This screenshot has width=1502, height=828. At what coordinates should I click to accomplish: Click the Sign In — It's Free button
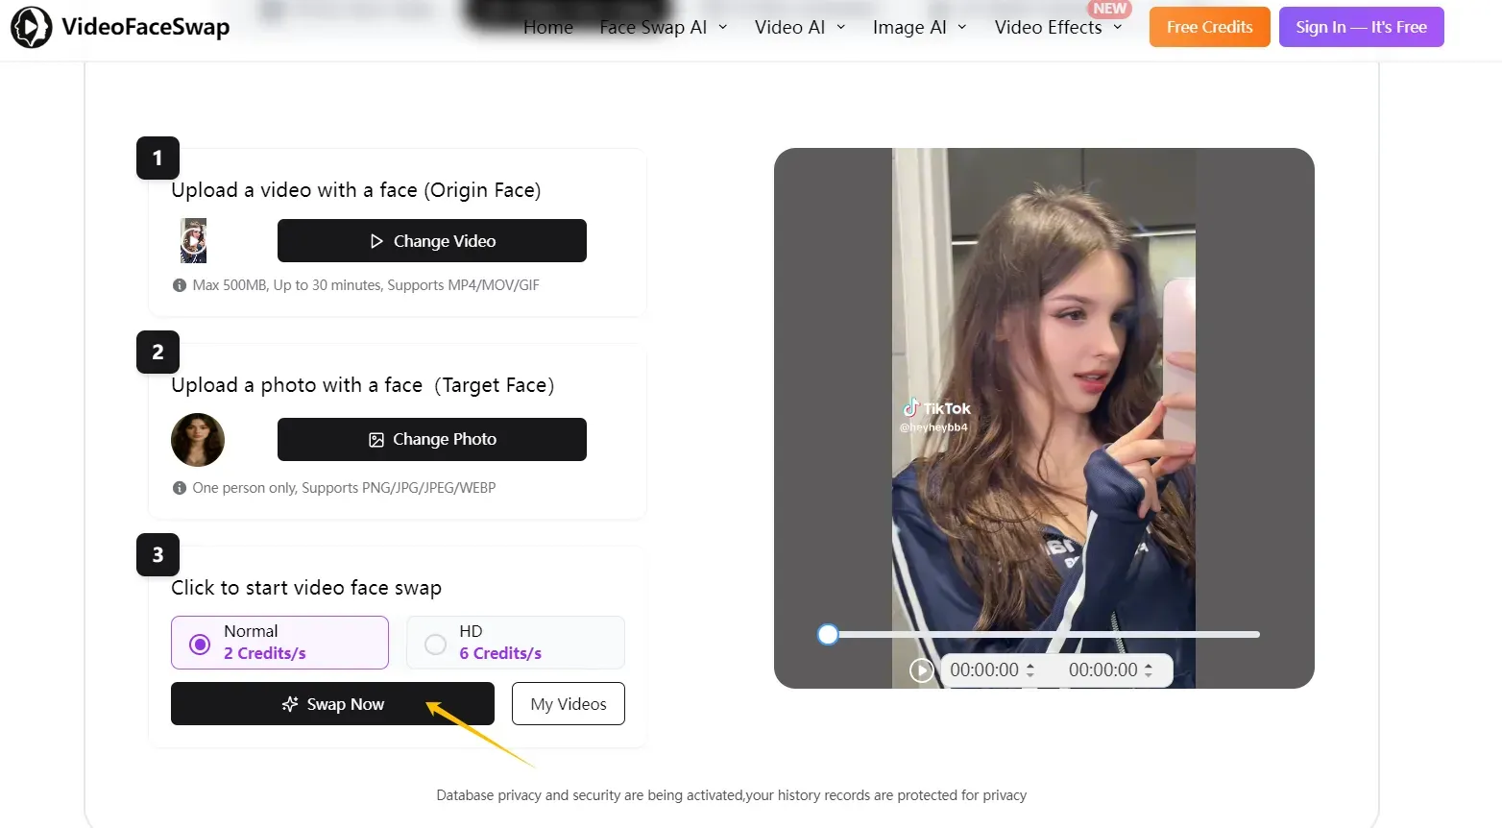click(1361, 27)
